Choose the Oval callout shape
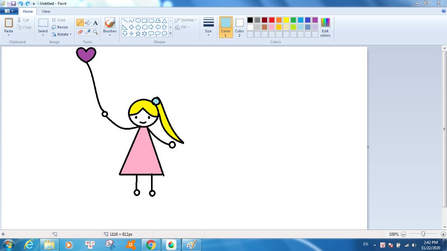This screenshot has width=447, height=251. click(158, 34)
